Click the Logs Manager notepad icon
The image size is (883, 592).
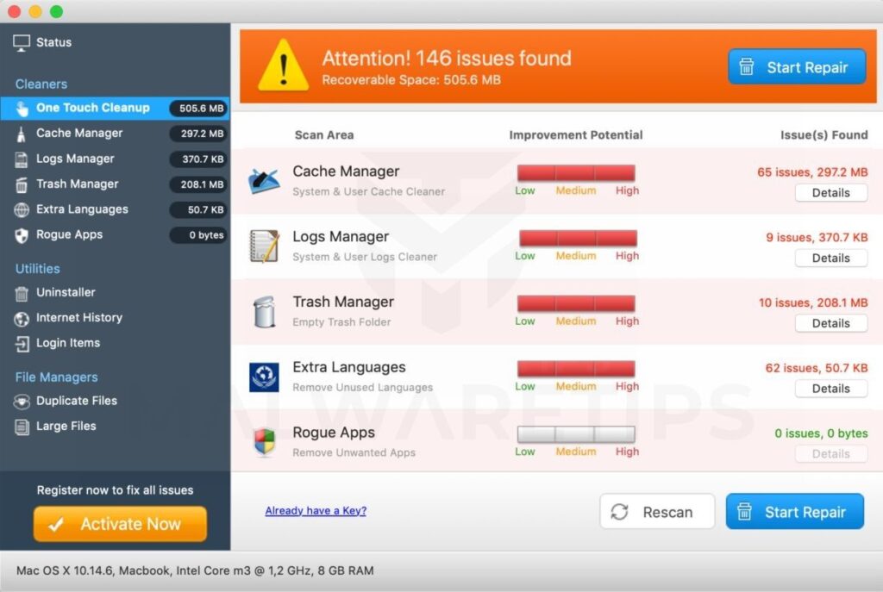click(x=264, y=246)
